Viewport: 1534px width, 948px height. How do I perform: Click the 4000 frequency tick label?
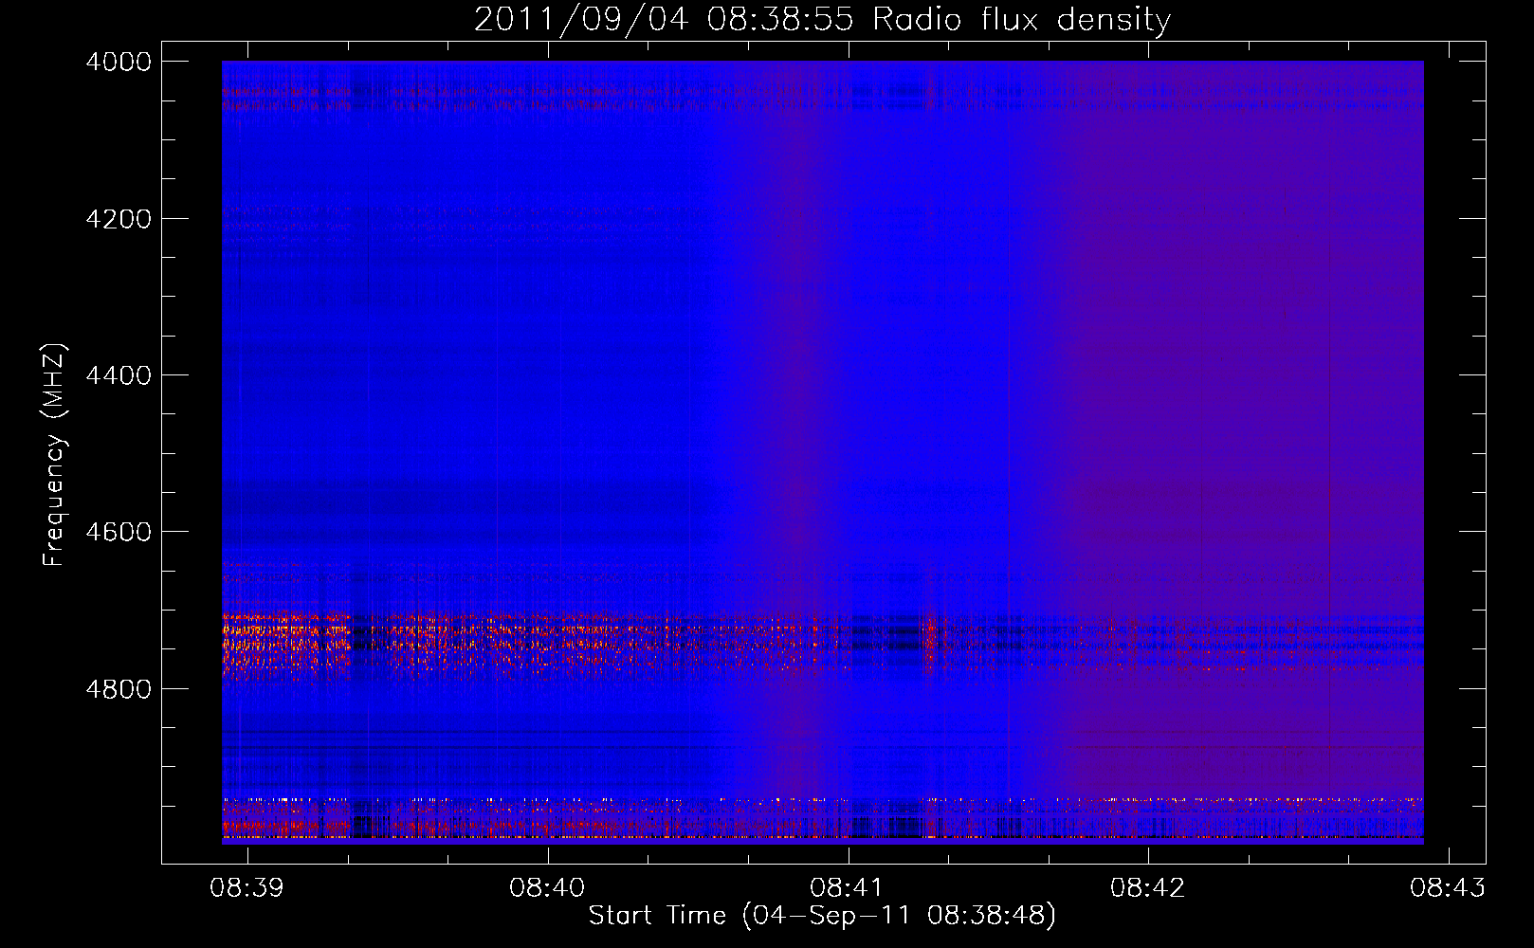[119, 62]
